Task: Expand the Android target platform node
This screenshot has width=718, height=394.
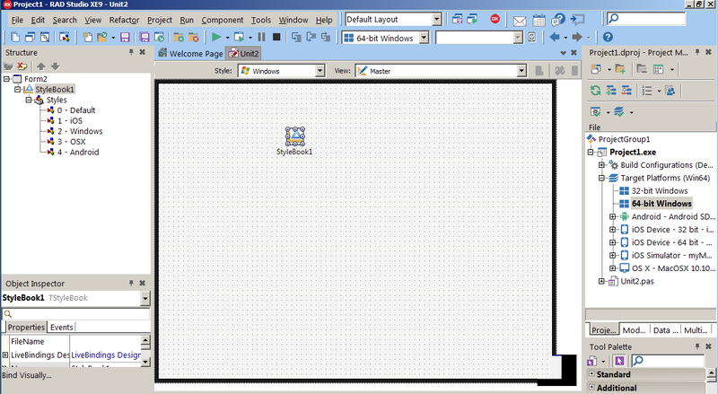Action: (x=613, y=216)
